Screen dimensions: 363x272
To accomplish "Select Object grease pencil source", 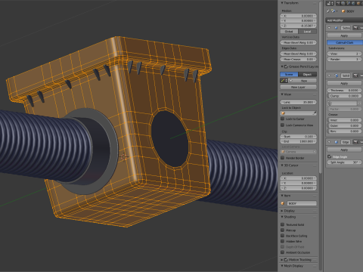I will (x=308, y=74).
